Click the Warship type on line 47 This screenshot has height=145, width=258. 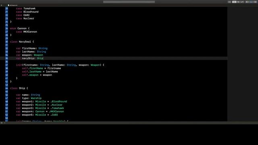(36, 98)
